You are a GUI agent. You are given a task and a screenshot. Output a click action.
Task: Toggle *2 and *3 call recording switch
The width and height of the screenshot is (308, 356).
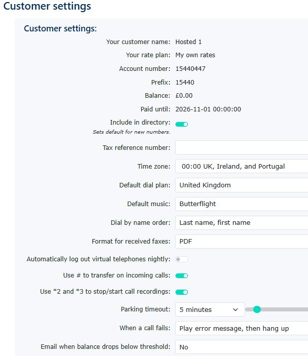182,292
